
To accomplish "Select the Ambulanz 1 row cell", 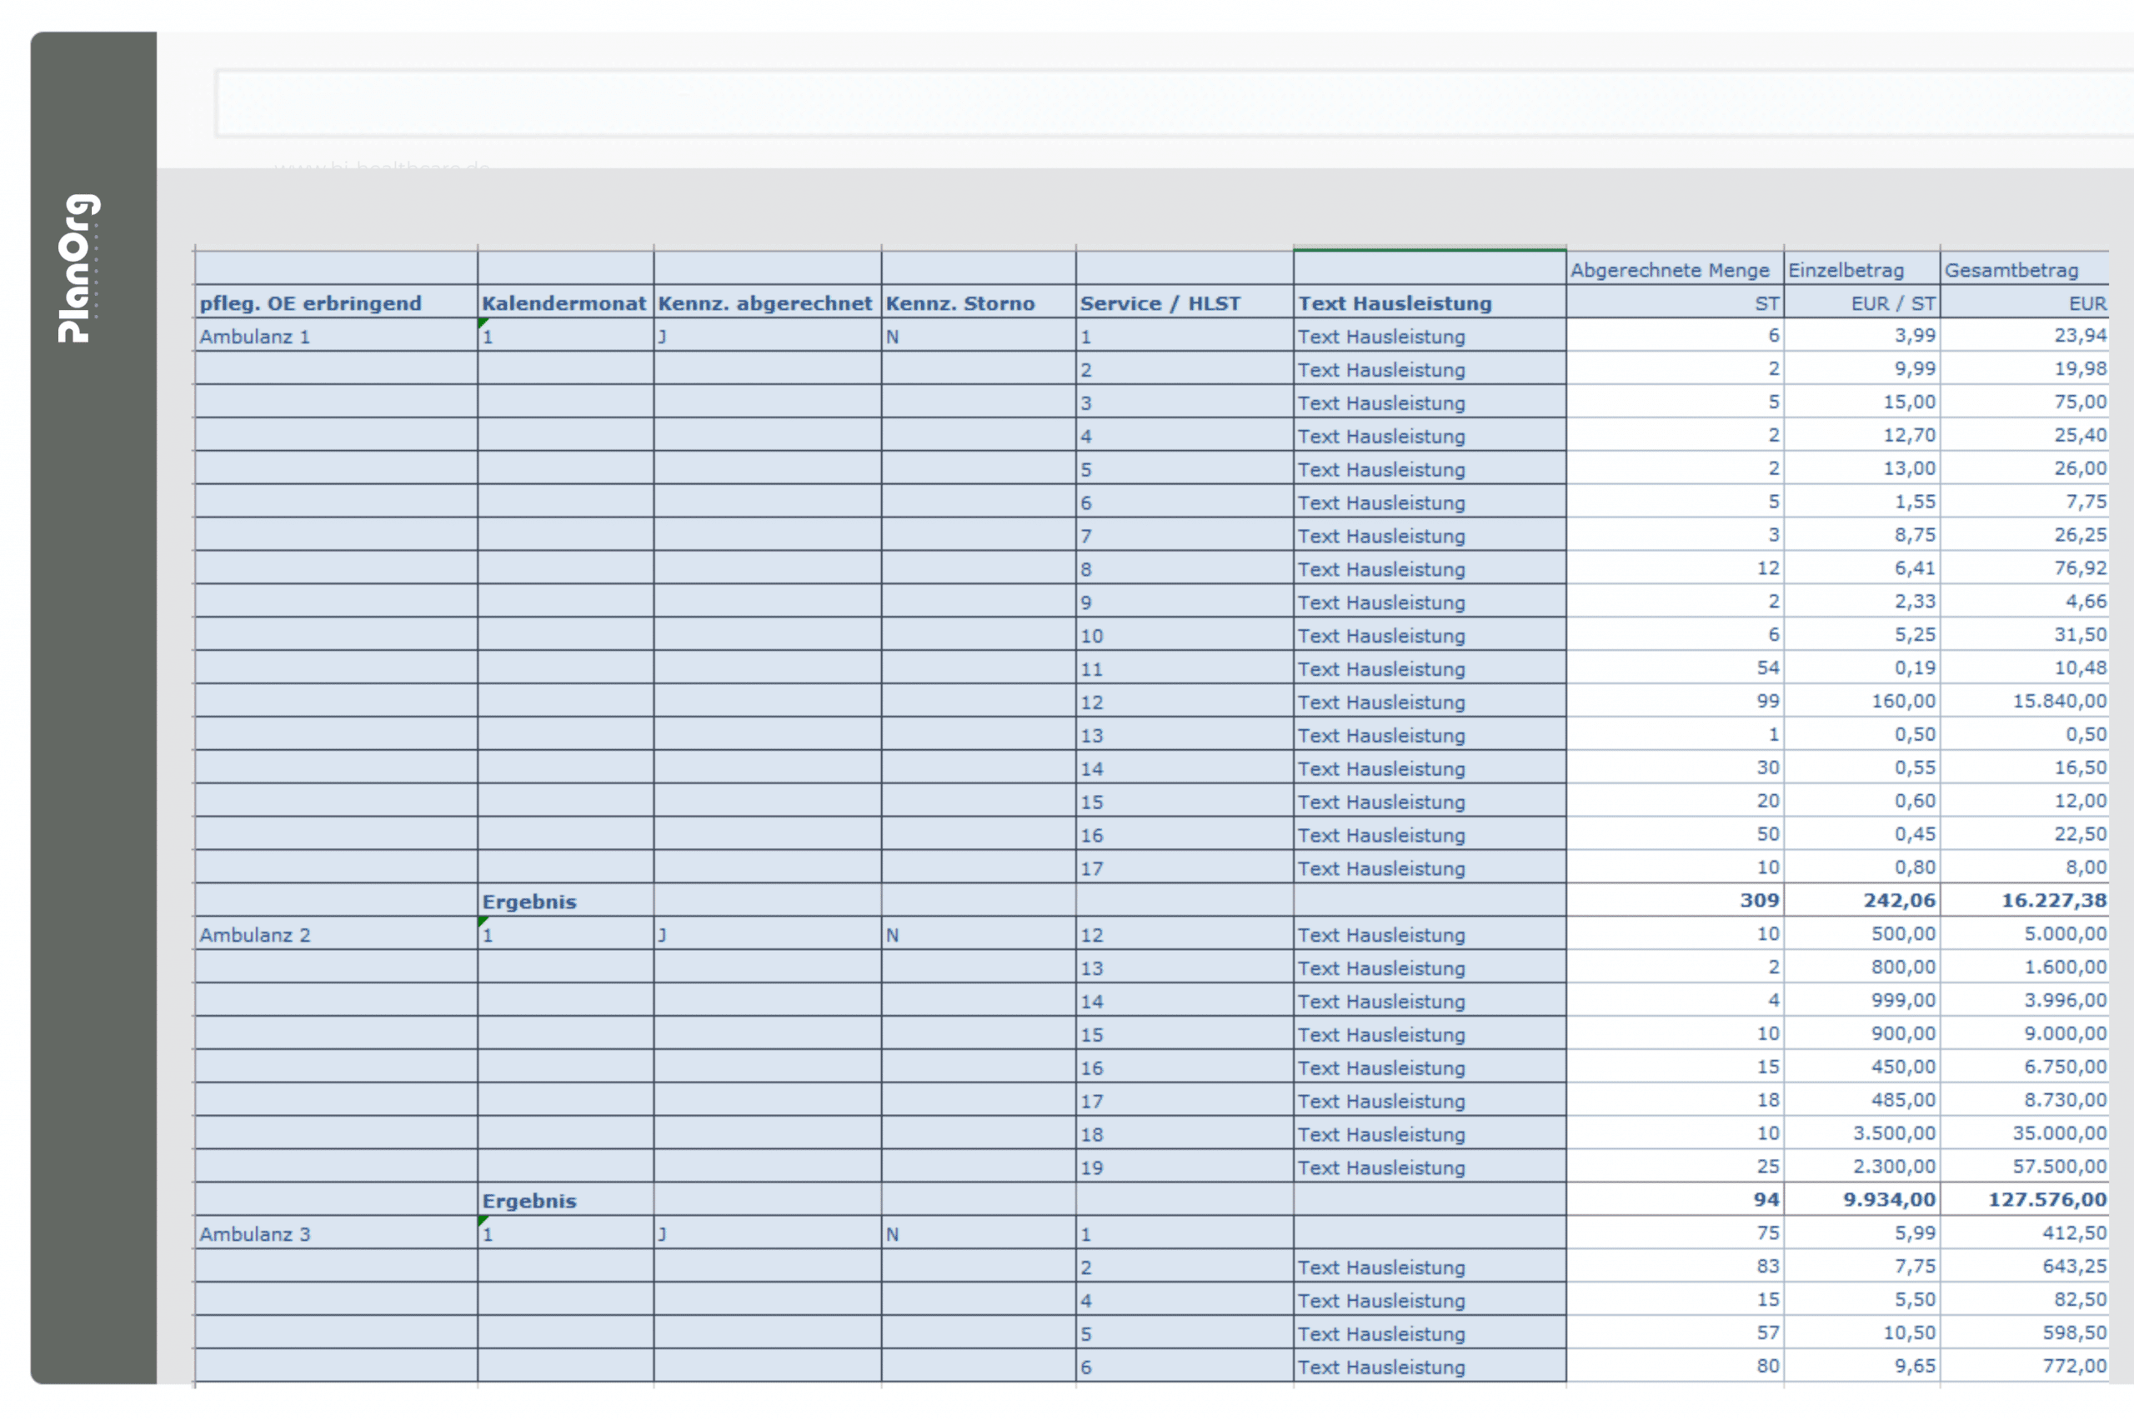I will (x=336, y=336).
